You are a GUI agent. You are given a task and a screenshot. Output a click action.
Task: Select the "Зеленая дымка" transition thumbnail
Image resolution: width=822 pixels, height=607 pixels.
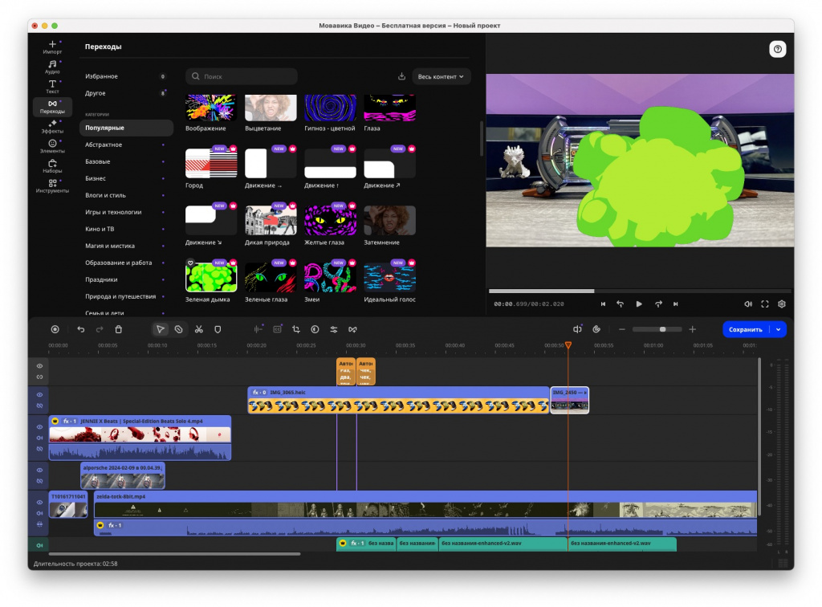coord(211,275)
